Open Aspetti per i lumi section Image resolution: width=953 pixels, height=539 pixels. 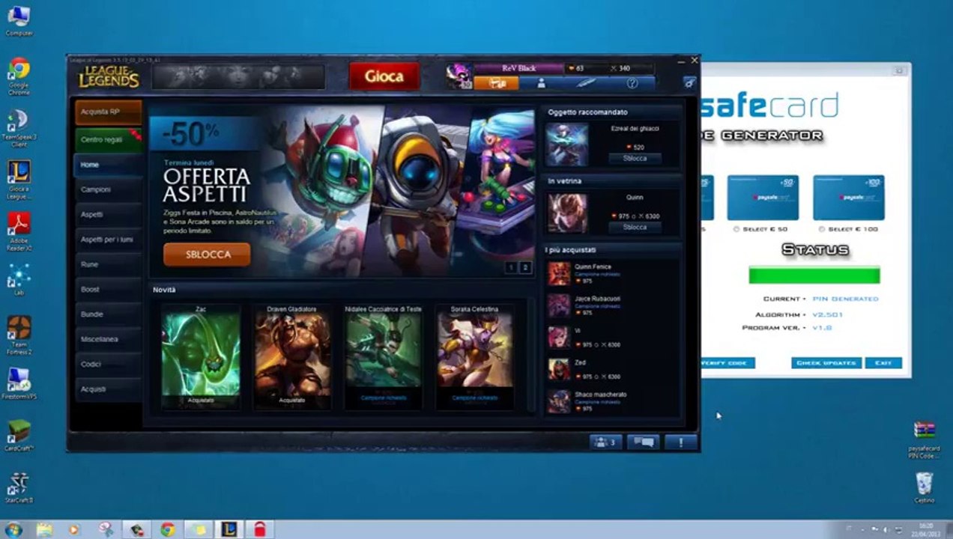point(109,240)
